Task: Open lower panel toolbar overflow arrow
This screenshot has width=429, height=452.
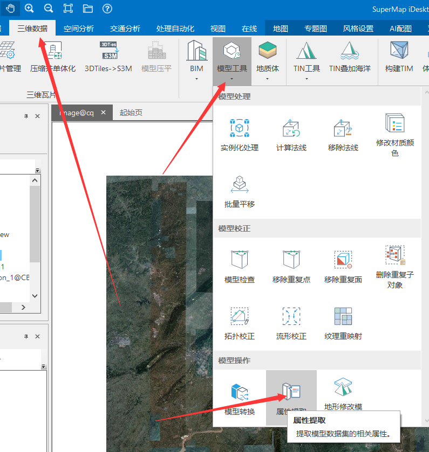Action: (x=43, y=366)
